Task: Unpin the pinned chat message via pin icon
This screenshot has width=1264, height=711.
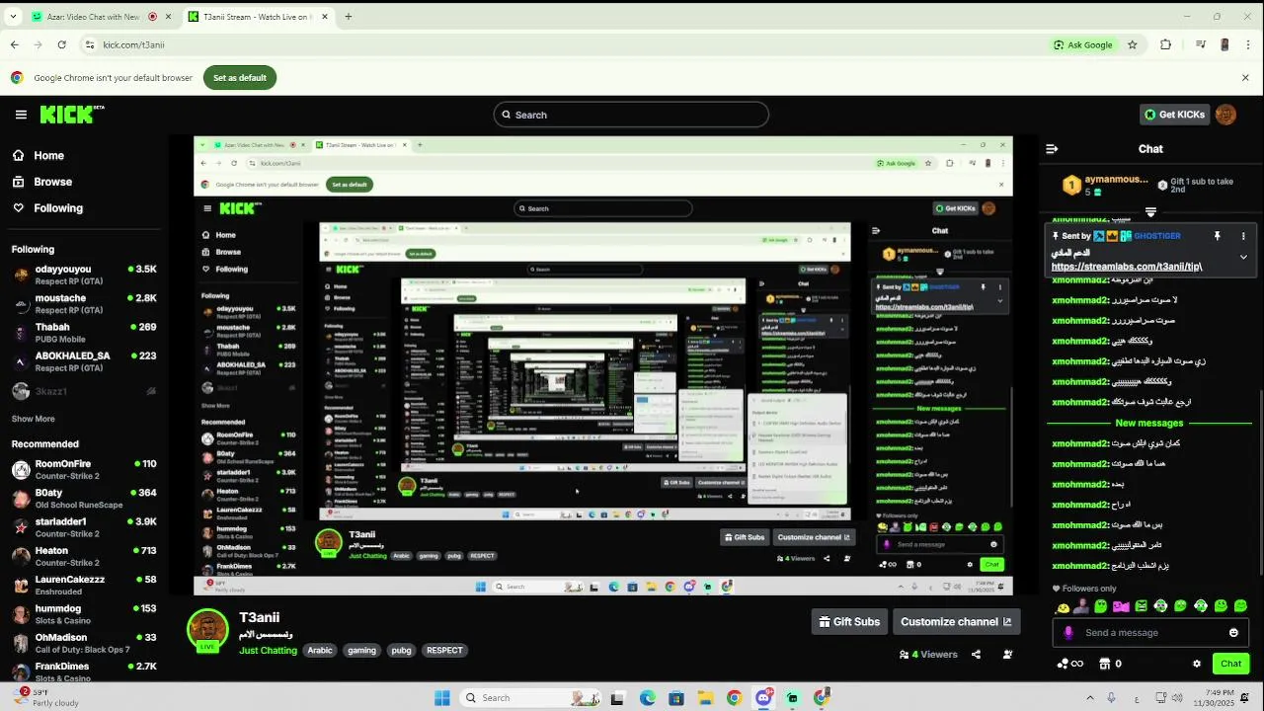Action: tap(1217, 236)
